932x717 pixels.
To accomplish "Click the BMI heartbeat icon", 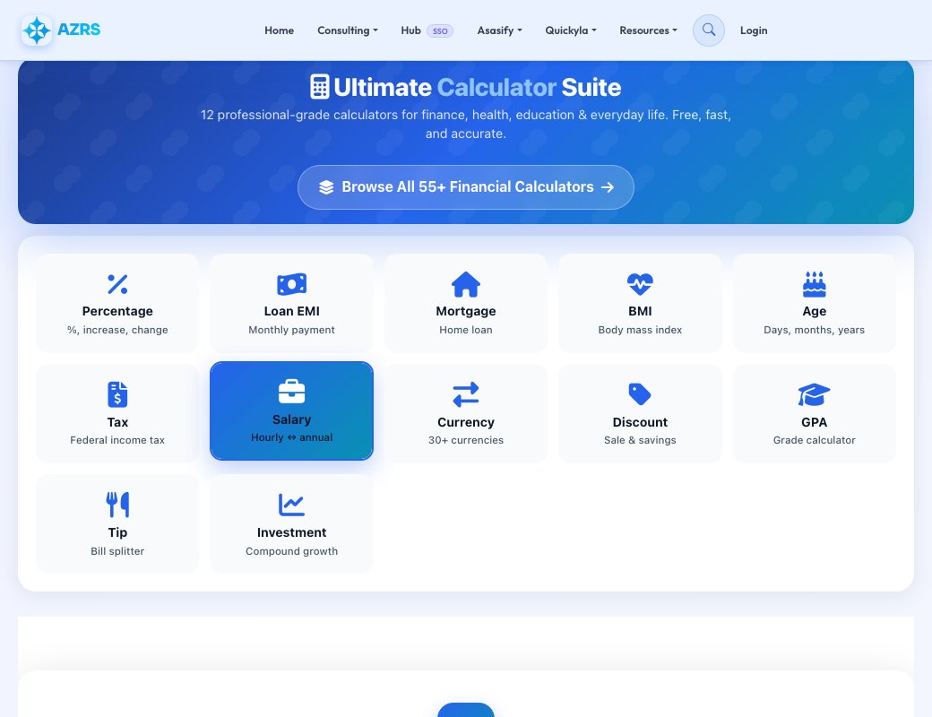I will coord(640,284).
